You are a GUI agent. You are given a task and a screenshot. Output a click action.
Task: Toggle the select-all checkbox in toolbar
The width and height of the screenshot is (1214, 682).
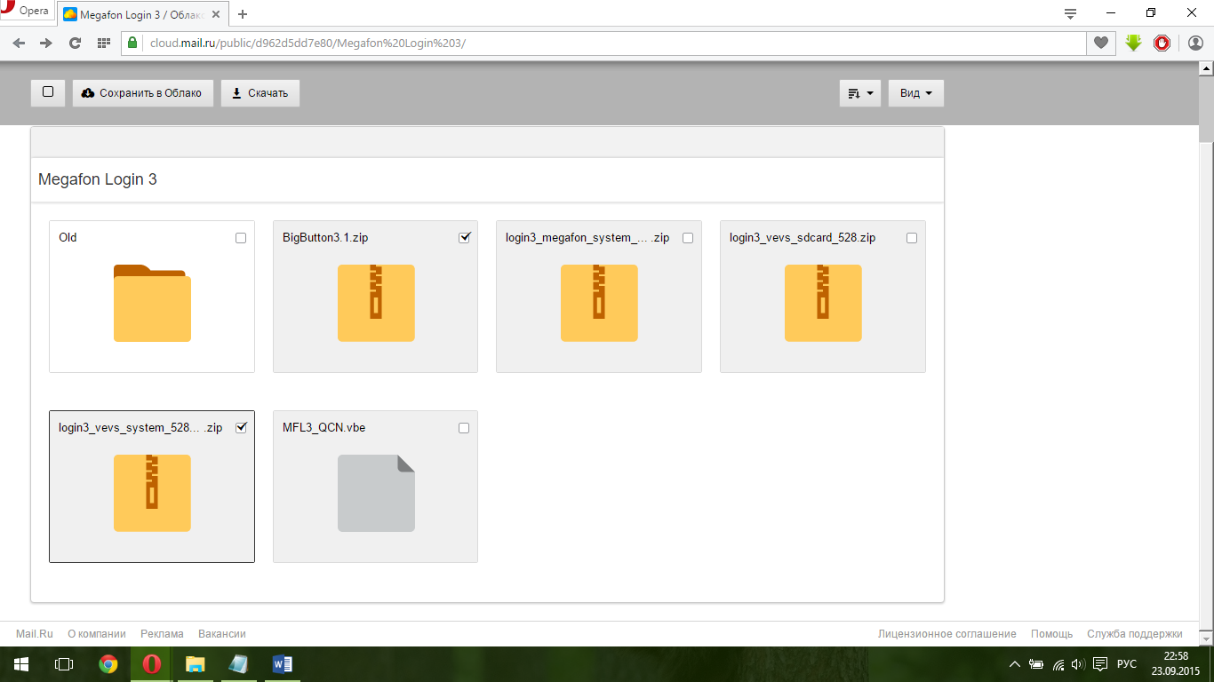[x=48, y=92]
